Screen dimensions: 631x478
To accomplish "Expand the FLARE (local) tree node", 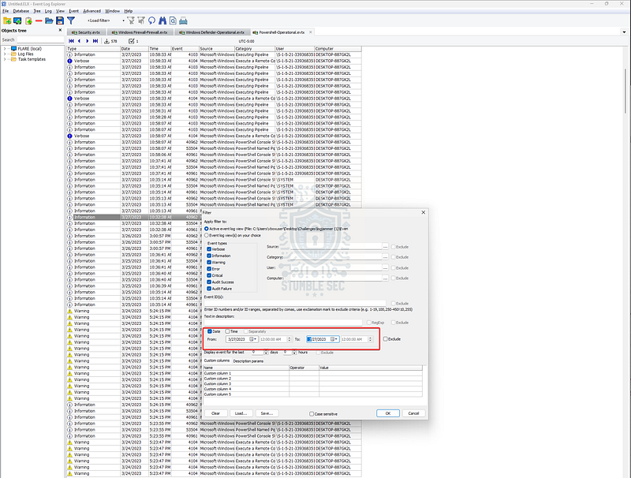I will [5, 49].
